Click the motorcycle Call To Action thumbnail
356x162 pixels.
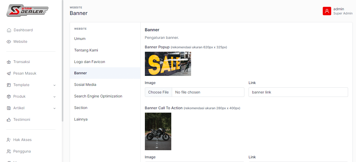[158, 131]
